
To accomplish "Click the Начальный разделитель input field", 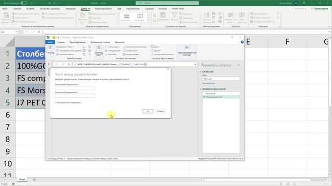I will [x=75, y=88].
